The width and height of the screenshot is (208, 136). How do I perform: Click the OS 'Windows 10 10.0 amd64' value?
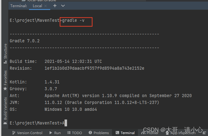[71, 109]
